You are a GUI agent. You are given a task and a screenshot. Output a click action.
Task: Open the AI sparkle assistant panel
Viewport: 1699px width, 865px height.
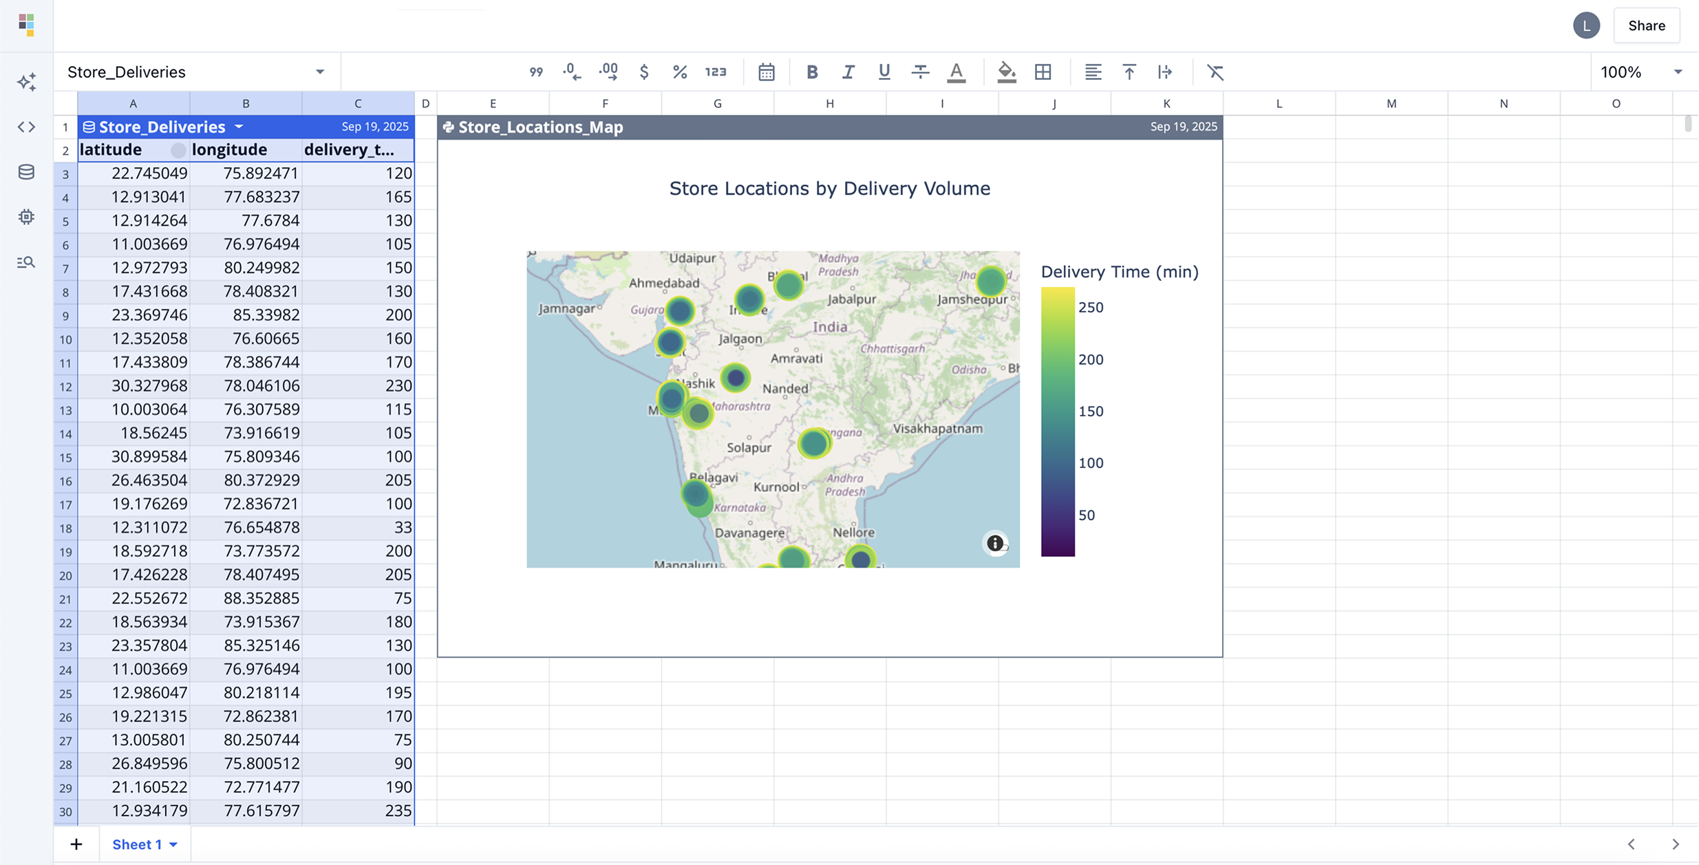(26, 83)
